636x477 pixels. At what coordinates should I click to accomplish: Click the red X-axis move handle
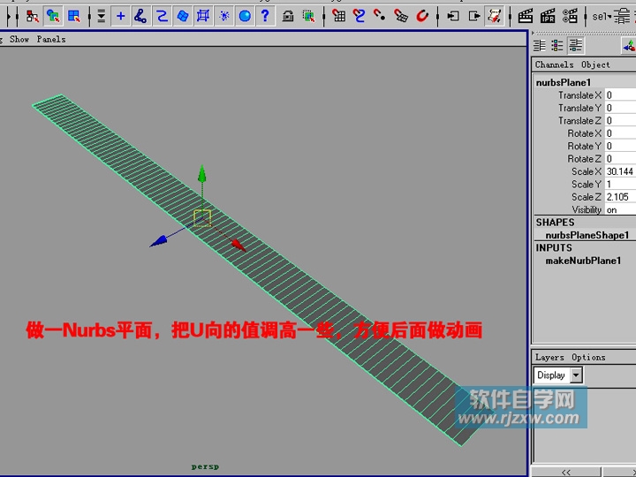[238, 245]
